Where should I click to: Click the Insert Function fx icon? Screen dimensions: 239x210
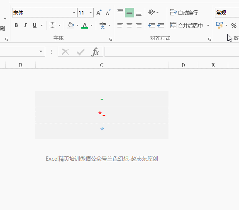[95, 52]
